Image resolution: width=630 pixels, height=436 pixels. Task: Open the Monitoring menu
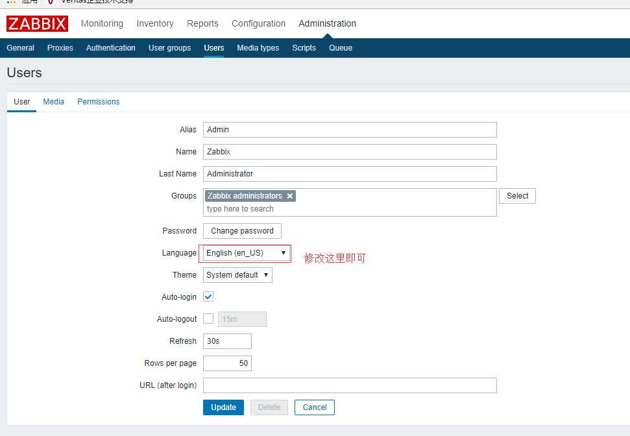(102, 24)
